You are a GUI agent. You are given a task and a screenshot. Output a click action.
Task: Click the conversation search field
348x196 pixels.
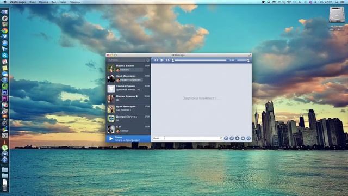coord(127,60)
